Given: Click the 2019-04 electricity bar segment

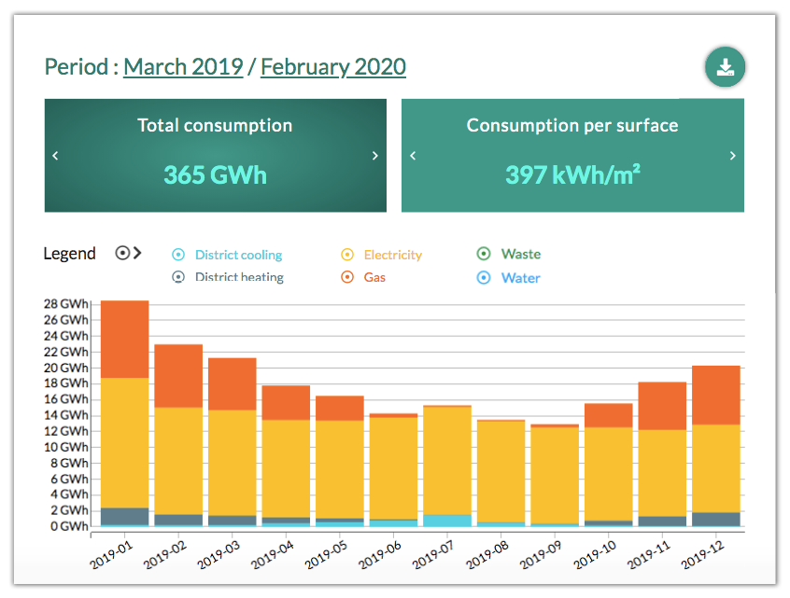Looking at the screenshot, I should click(x=286, y=467).
